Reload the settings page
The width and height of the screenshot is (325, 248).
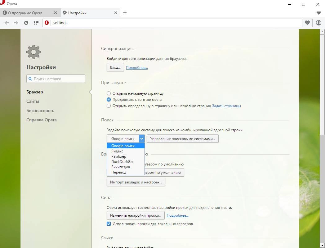[x=26, y=23]
